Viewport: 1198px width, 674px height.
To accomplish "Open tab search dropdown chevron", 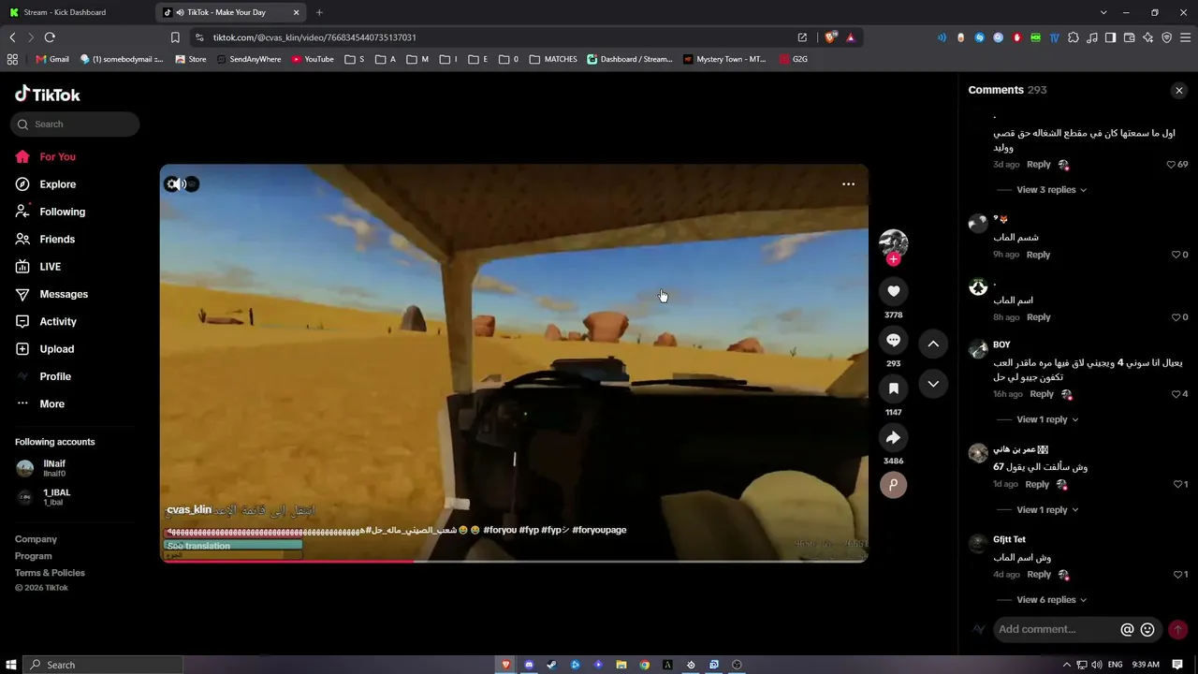I will click(1103, 12).
